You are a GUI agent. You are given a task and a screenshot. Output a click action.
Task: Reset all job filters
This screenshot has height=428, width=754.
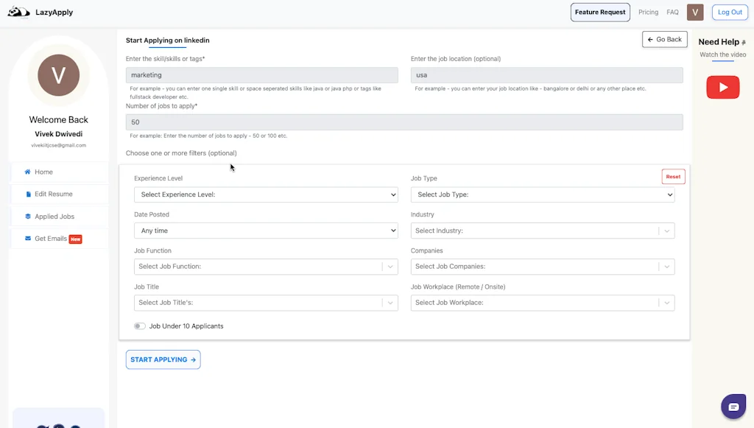[673, 176]
